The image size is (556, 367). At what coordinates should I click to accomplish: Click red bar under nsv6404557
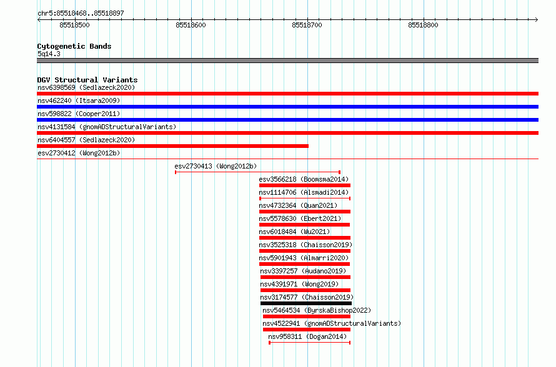(x=172, y=146)
